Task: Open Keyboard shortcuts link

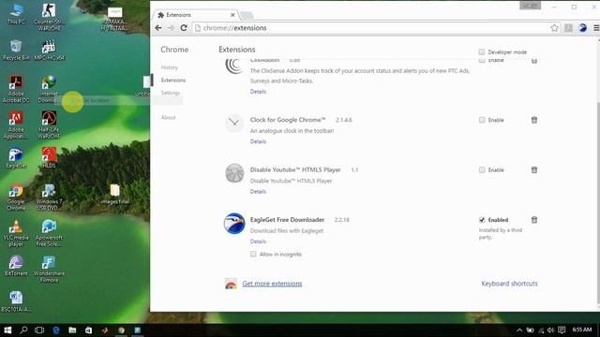Action: (509, 284)
